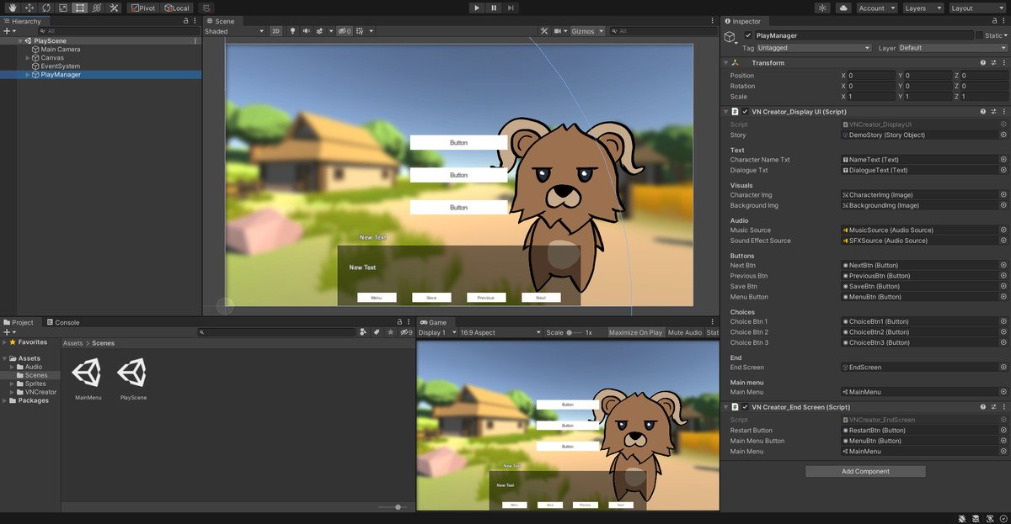Enable the Static checkbox
The height and width of the screenshot is (524, 1011).
(979, 35)
